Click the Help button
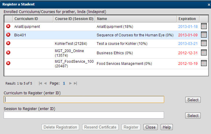The image size is (211, 134). (x=166, y=127)
